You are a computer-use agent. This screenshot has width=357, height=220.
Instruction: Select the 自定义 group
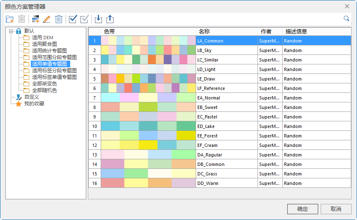pyautogui.click(x=32, y=97)
